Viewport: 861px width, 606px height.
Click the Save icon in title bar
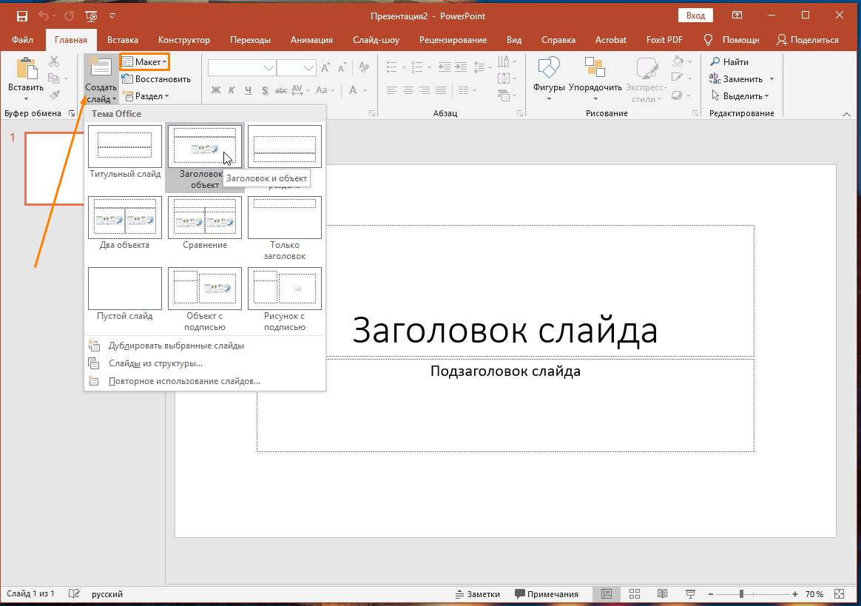[x=22, y=16]
